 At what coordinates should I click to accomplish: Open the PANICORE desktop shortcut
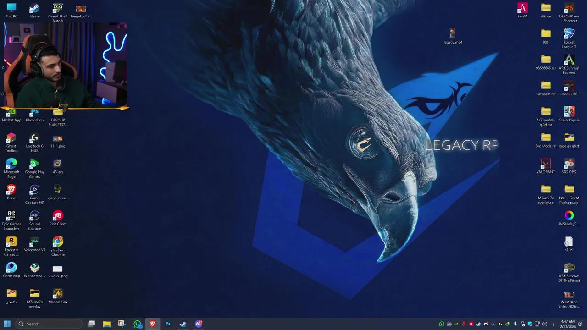pos(569,89)
